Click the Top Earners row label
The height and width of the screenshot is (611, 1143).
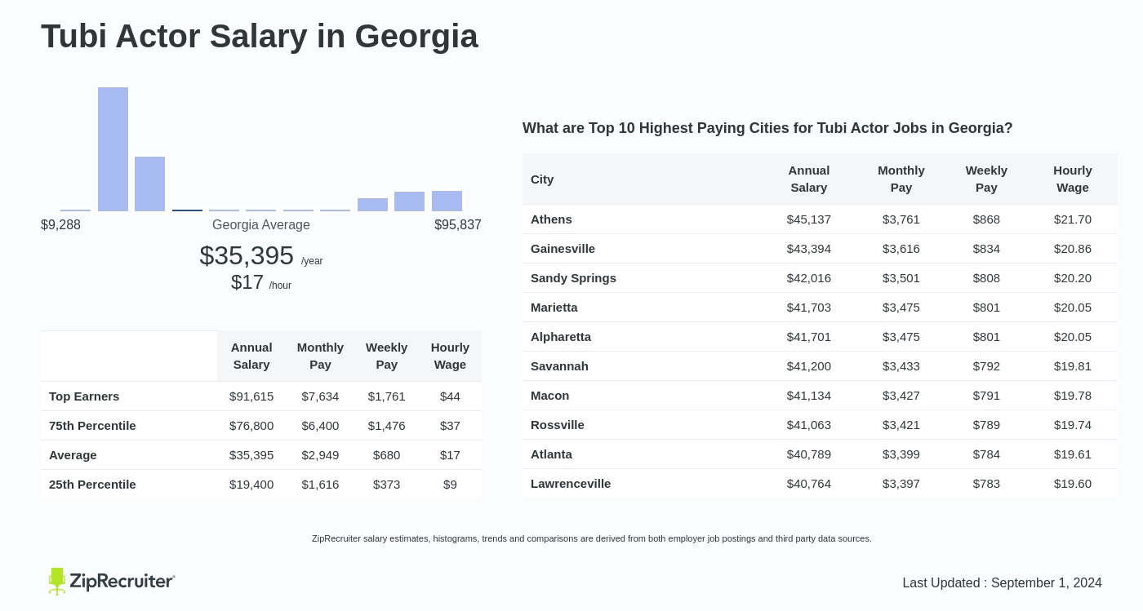click(84, 396)
